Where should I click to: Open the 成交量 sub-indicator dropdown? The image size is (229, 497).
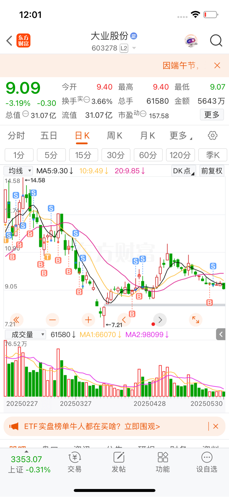point(25,334)
